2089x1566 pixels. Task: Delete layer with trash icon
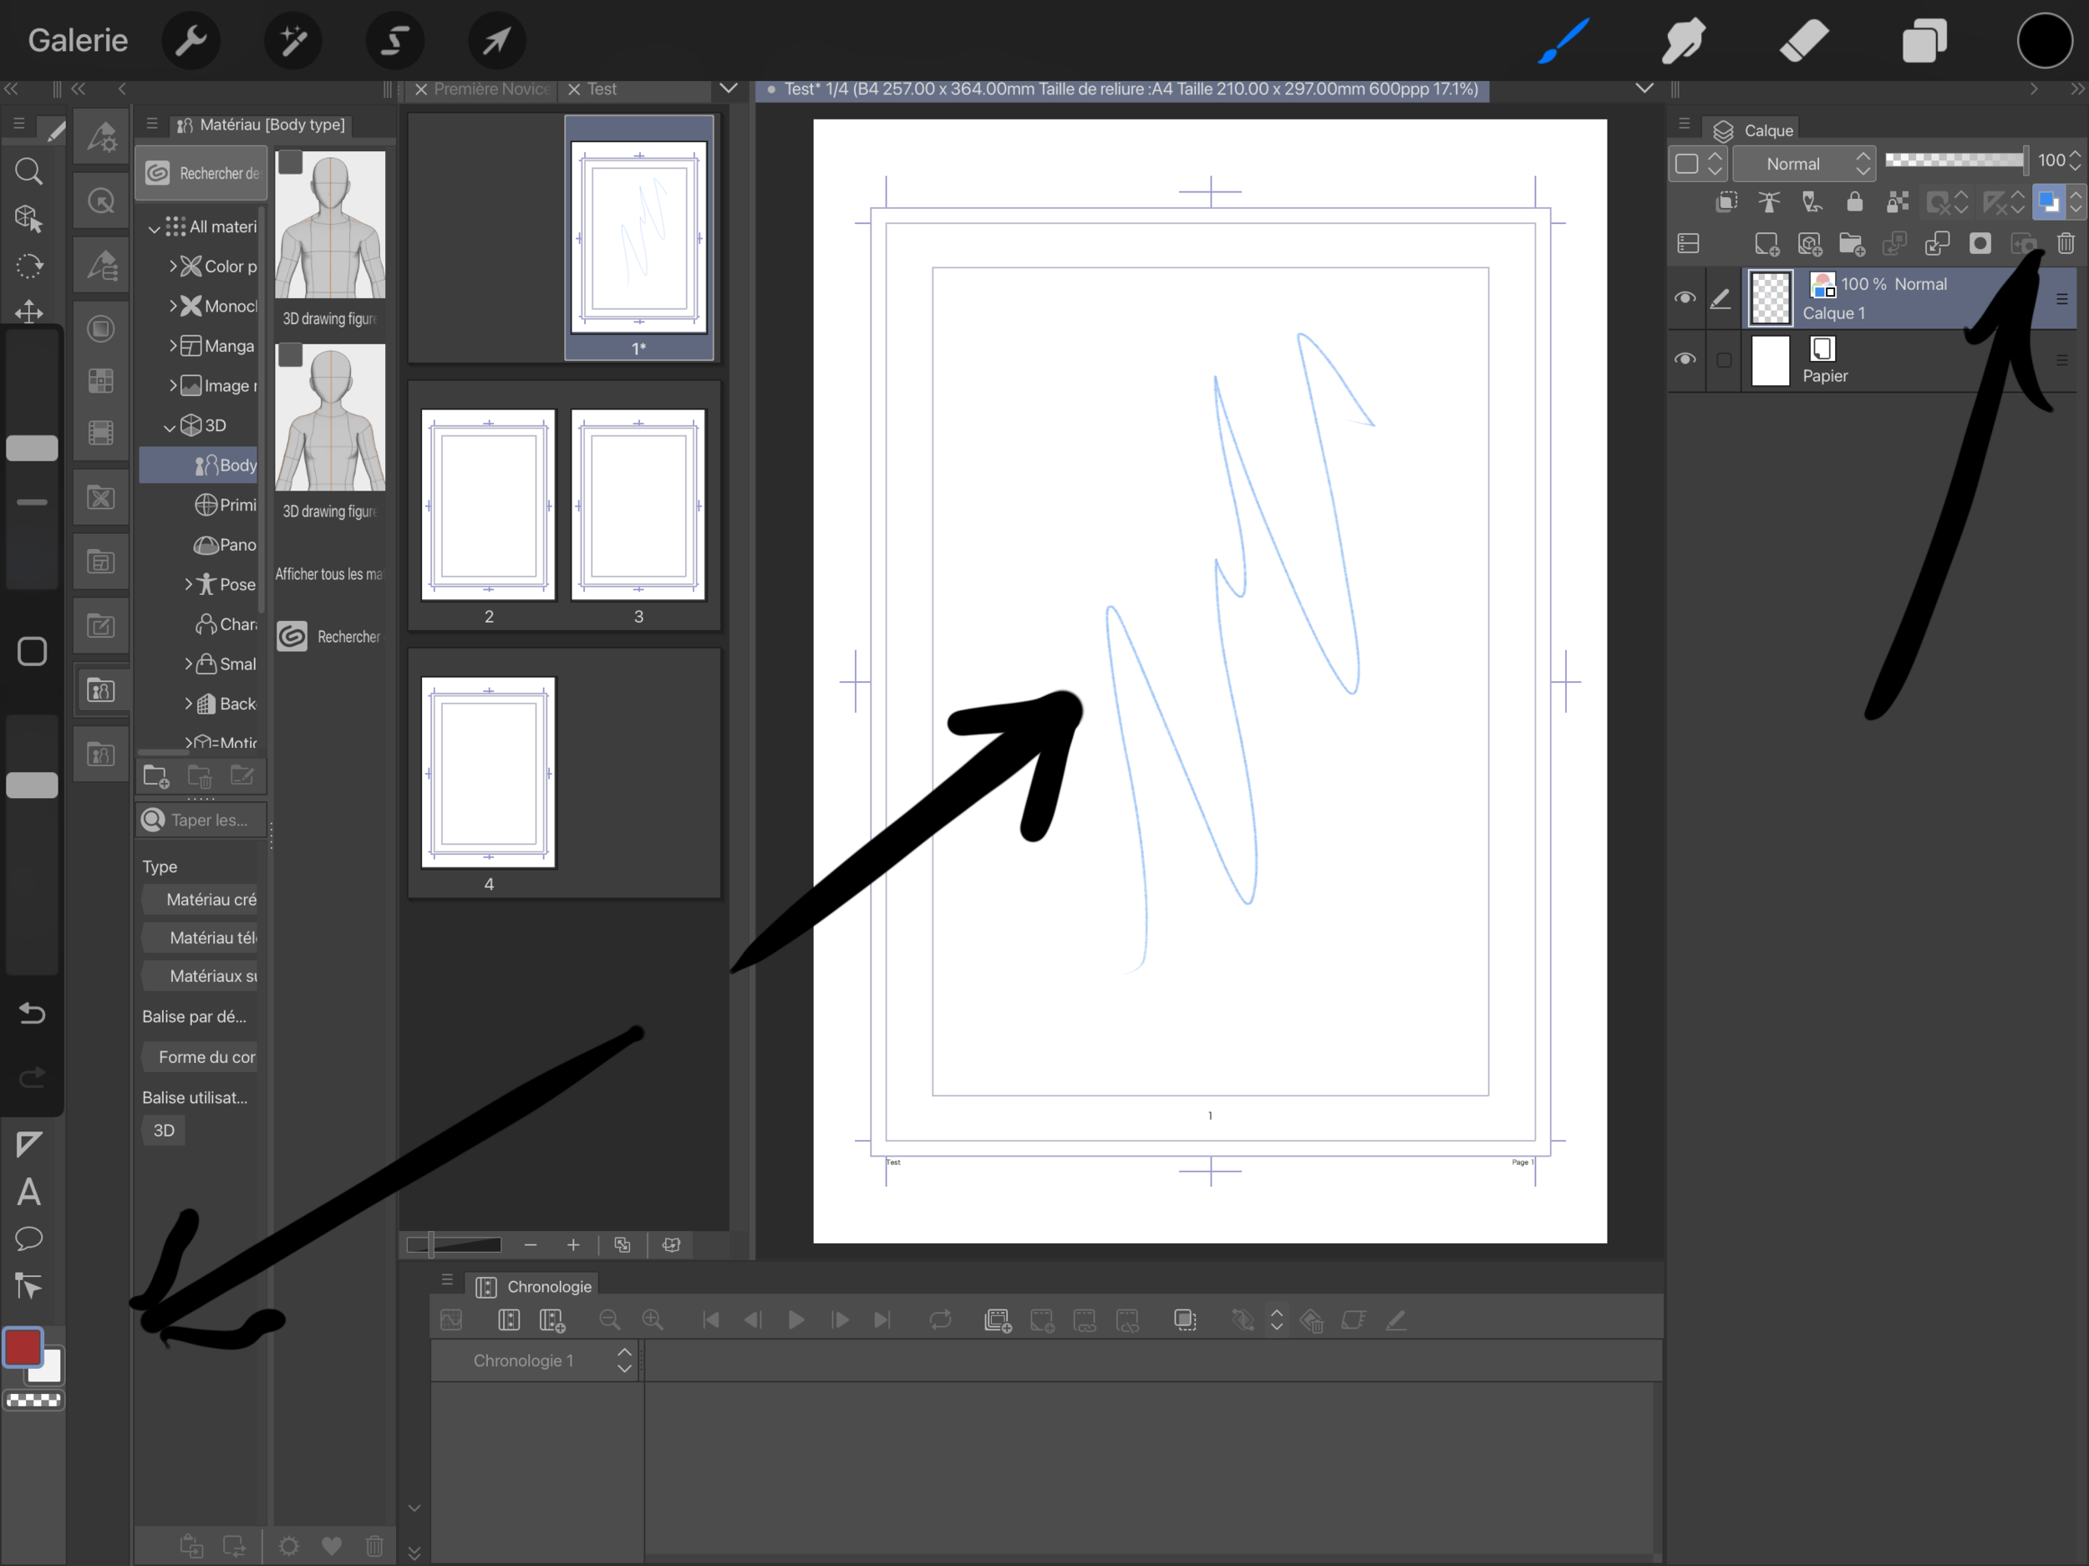coord(2066,244)
